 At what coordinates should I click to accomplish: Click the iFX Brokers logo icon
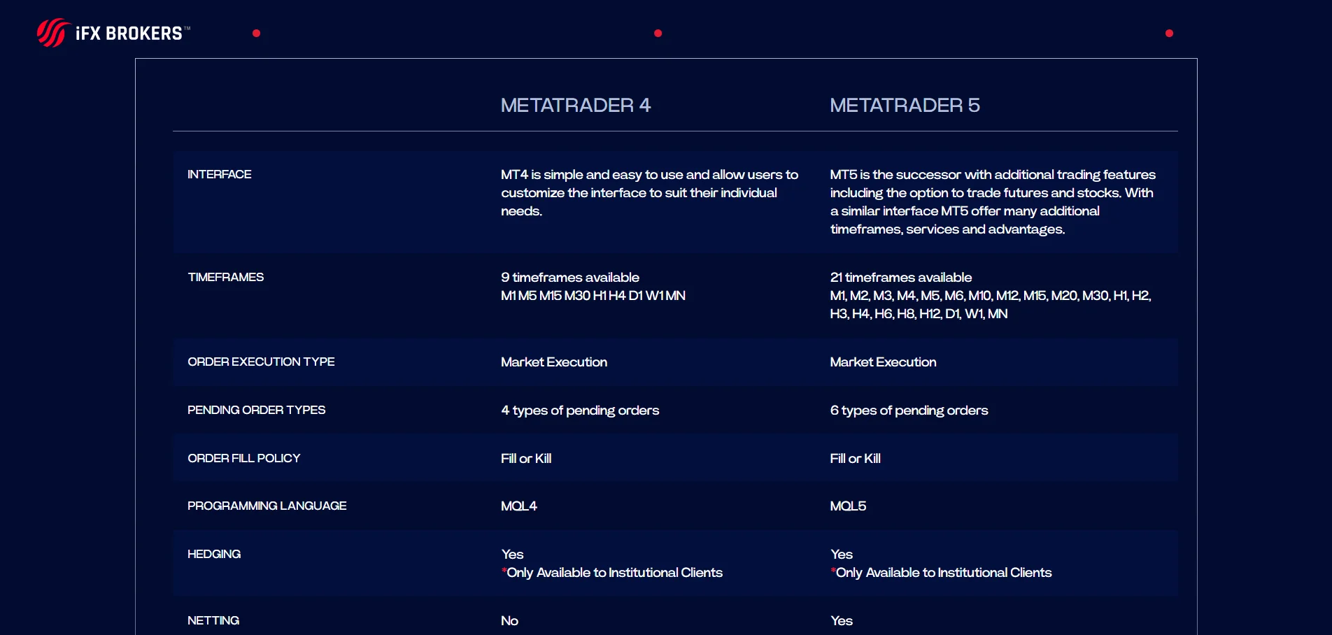tap(53, 33)
